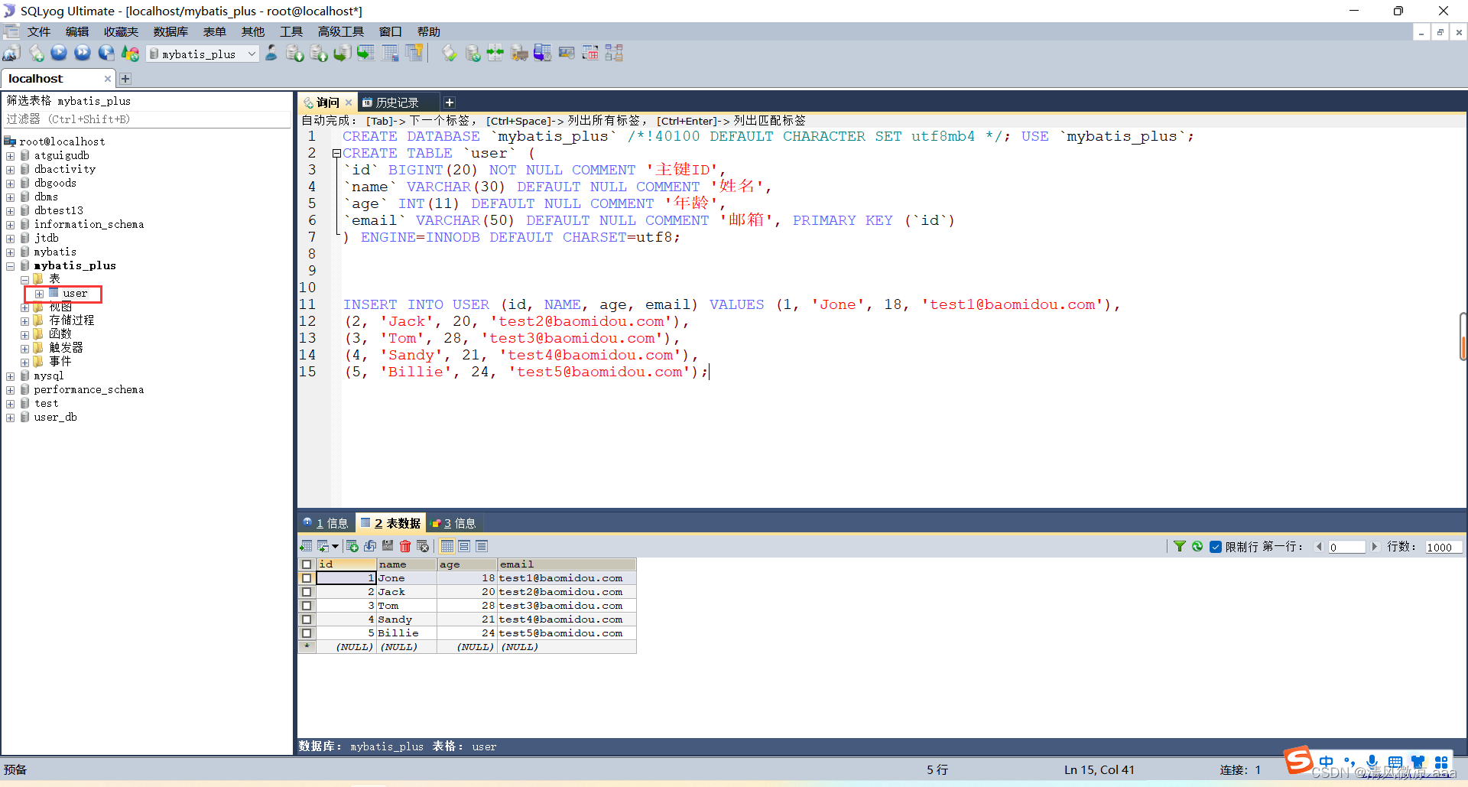Collapse the mybatis_plus database node
Viewport: 1468px width, 787px height.
coord(11,266)
